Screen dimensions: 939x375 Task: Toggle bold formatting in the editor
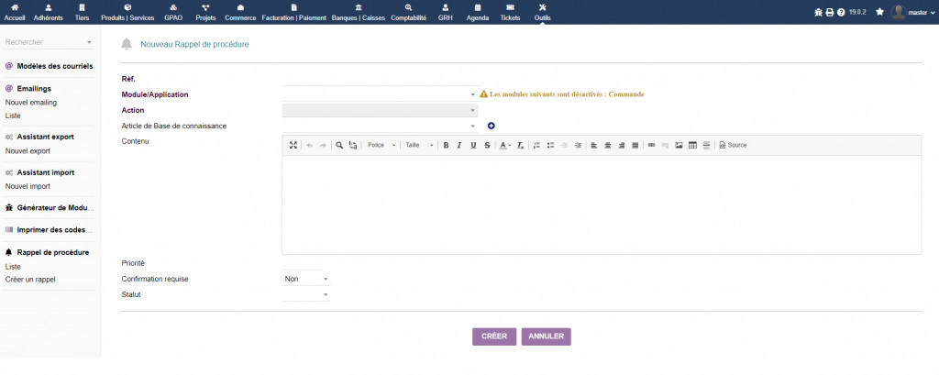(x=446, y=145)
